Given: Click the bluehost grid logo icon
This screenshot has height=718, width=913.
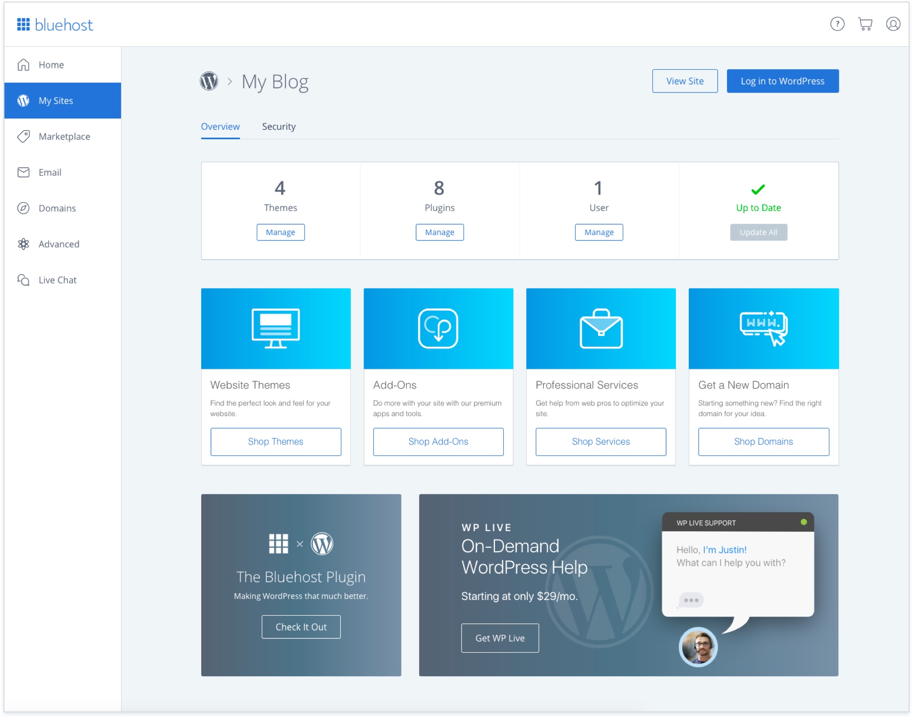Looking at the screenshot, I should (x=23, y=25).
